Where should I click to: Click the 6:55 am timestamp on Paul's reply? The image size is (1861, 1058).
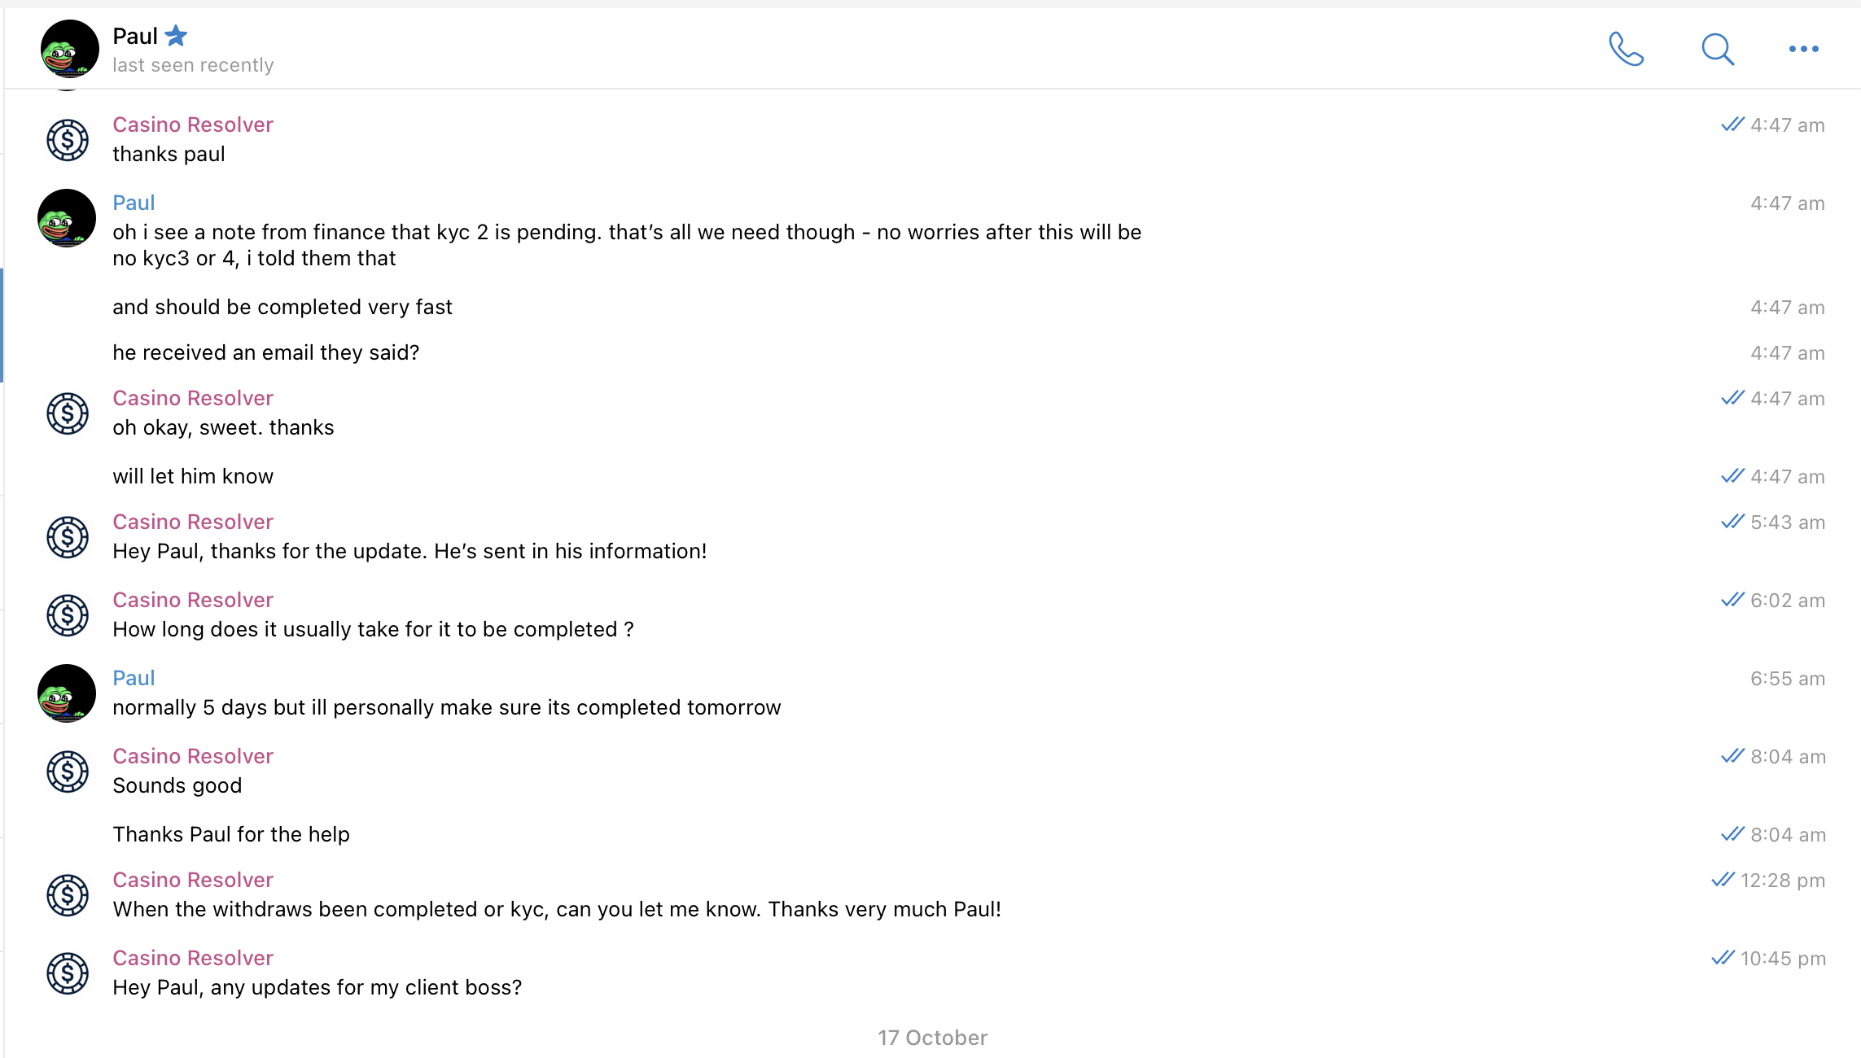pyautogui.click(x=1788, y=679)
